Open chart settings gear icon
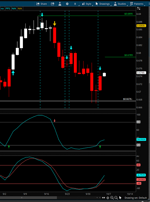This screenshot has height=202, width=150. (x=67, y=4)
